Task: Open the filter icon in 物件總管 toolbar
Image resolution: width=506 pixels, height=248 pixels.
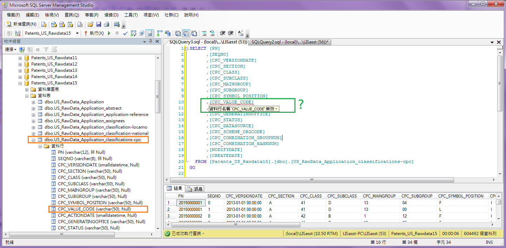Action: pos(46,49)
